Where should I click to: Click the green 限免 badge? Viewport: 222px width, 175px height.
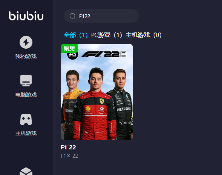69,48
